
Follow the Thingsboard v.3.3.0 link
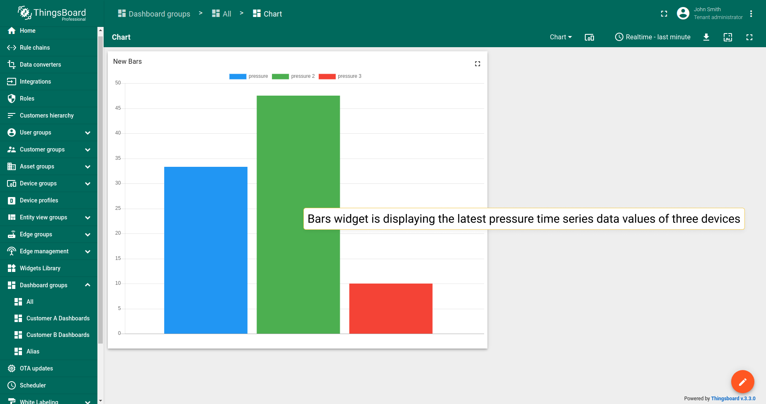pos(733,399)
